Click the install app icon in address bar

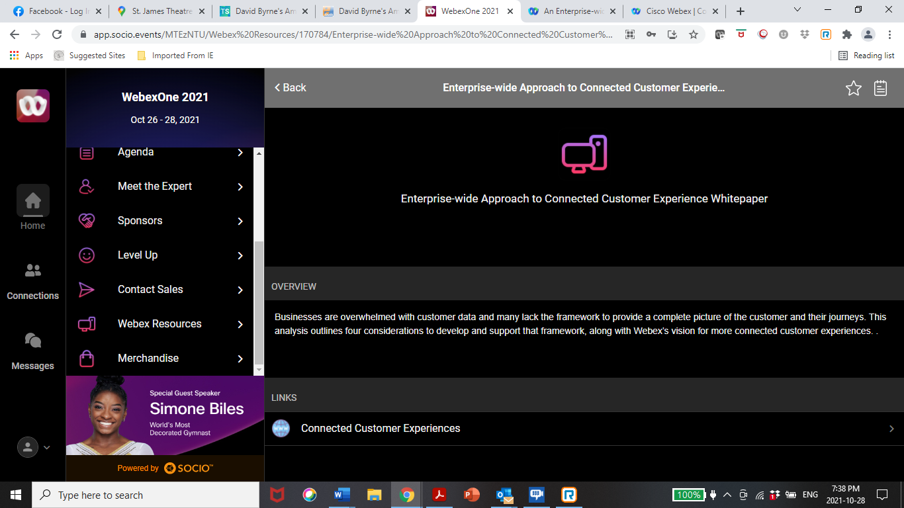(x=672, y=34)
